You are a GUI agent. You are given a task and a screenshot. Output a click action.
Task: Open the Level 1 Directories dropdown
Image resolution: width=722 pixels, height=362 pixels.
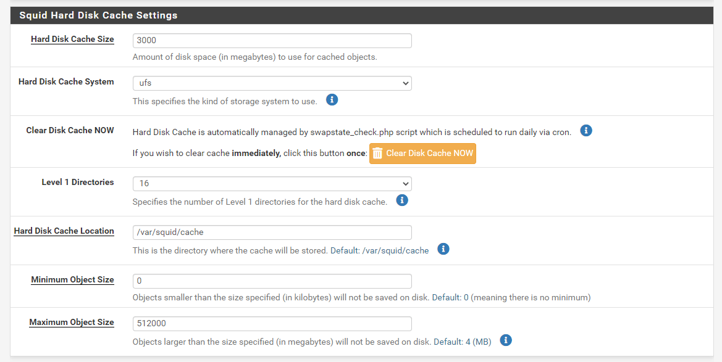pyautogui.click(x=272, y=184)
